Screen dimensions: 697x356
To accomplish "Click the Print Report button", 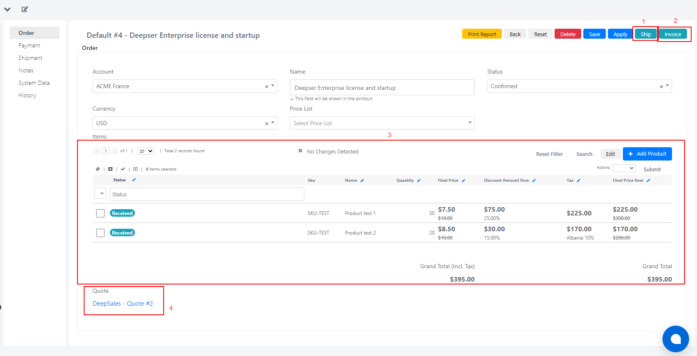I will pos(482,34).
